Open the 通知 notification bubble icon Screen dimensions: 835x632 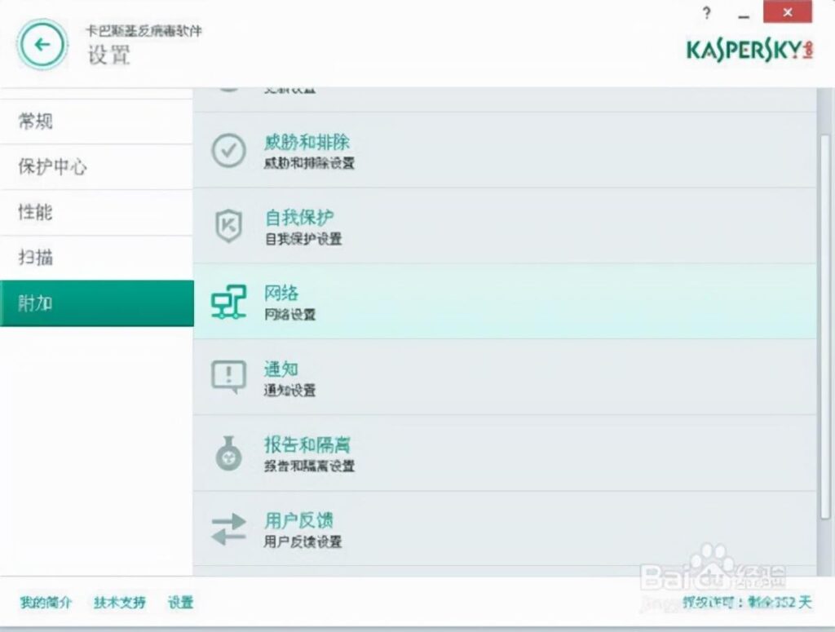(x=228, y=378)
